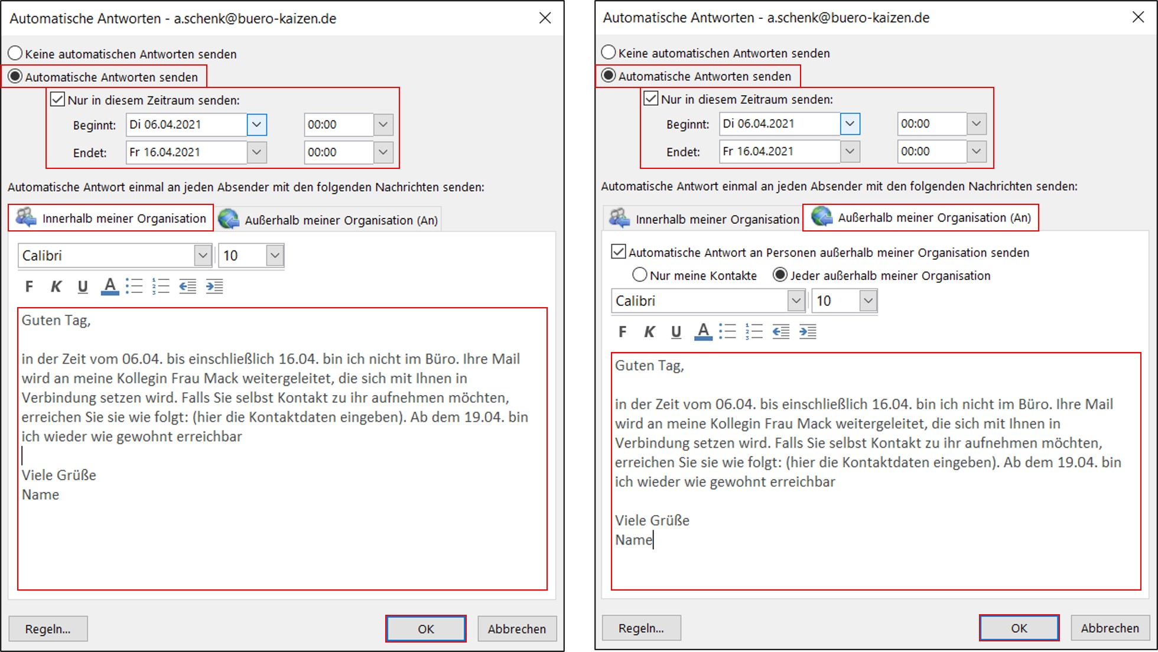Click Regeln... button in right dialog

[x=641, y=628]
